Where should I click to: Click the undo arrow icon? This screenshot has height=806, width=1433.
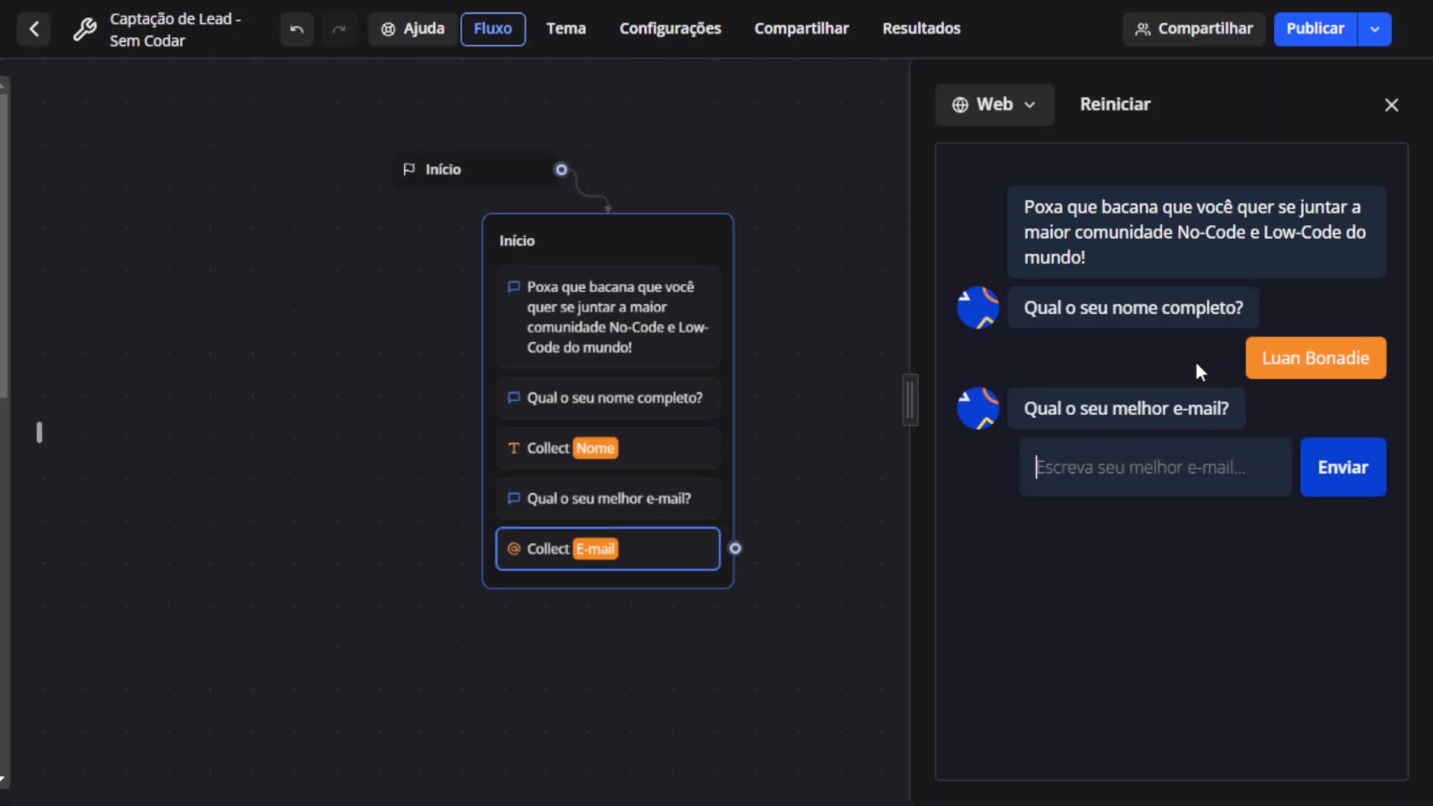point(296,29)
